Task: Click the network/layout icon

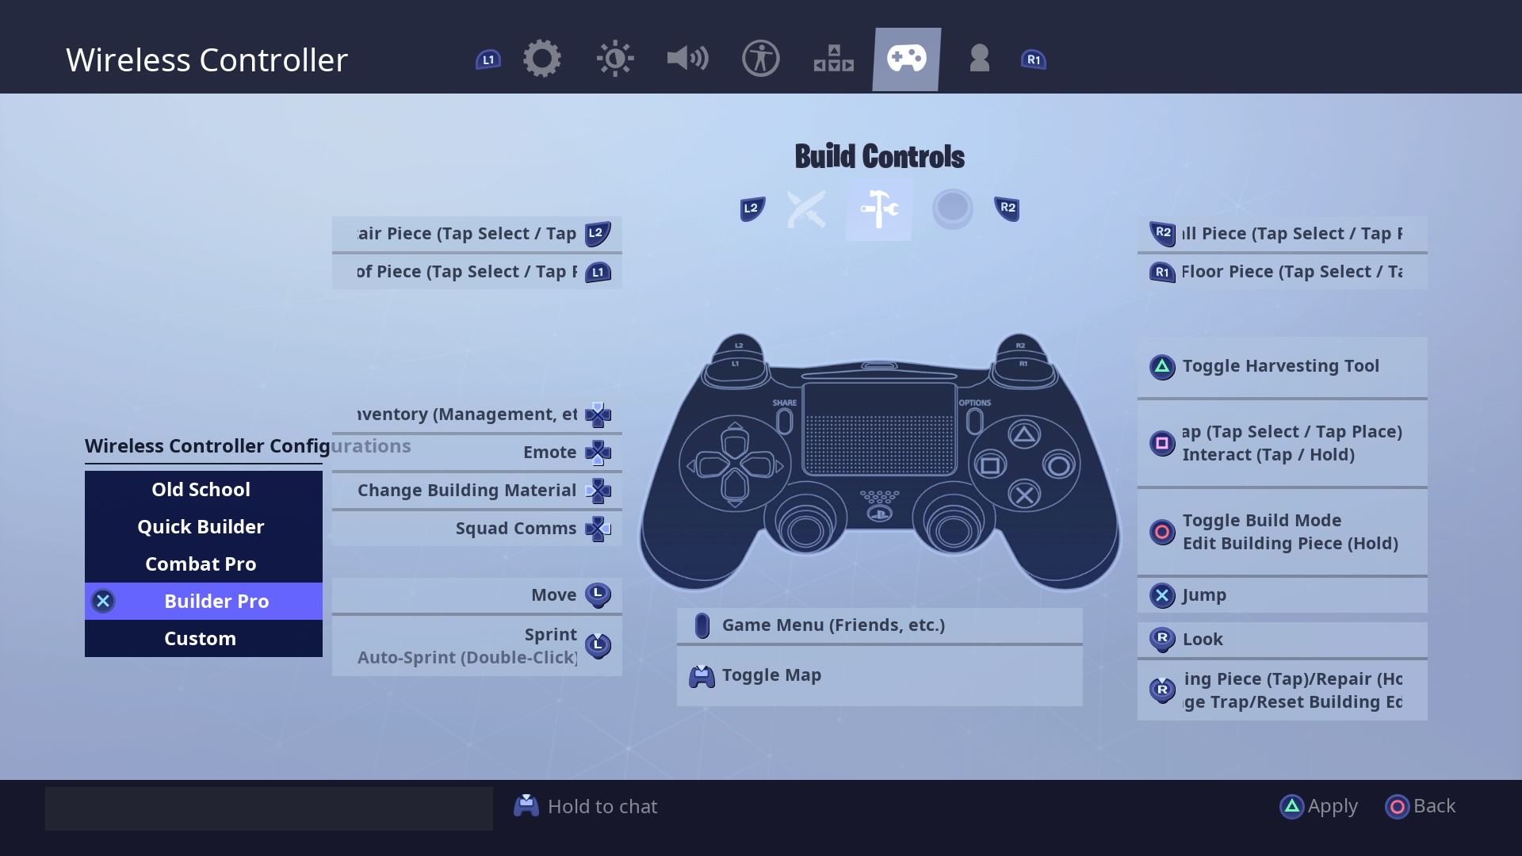Action: [x=833, y=59]
